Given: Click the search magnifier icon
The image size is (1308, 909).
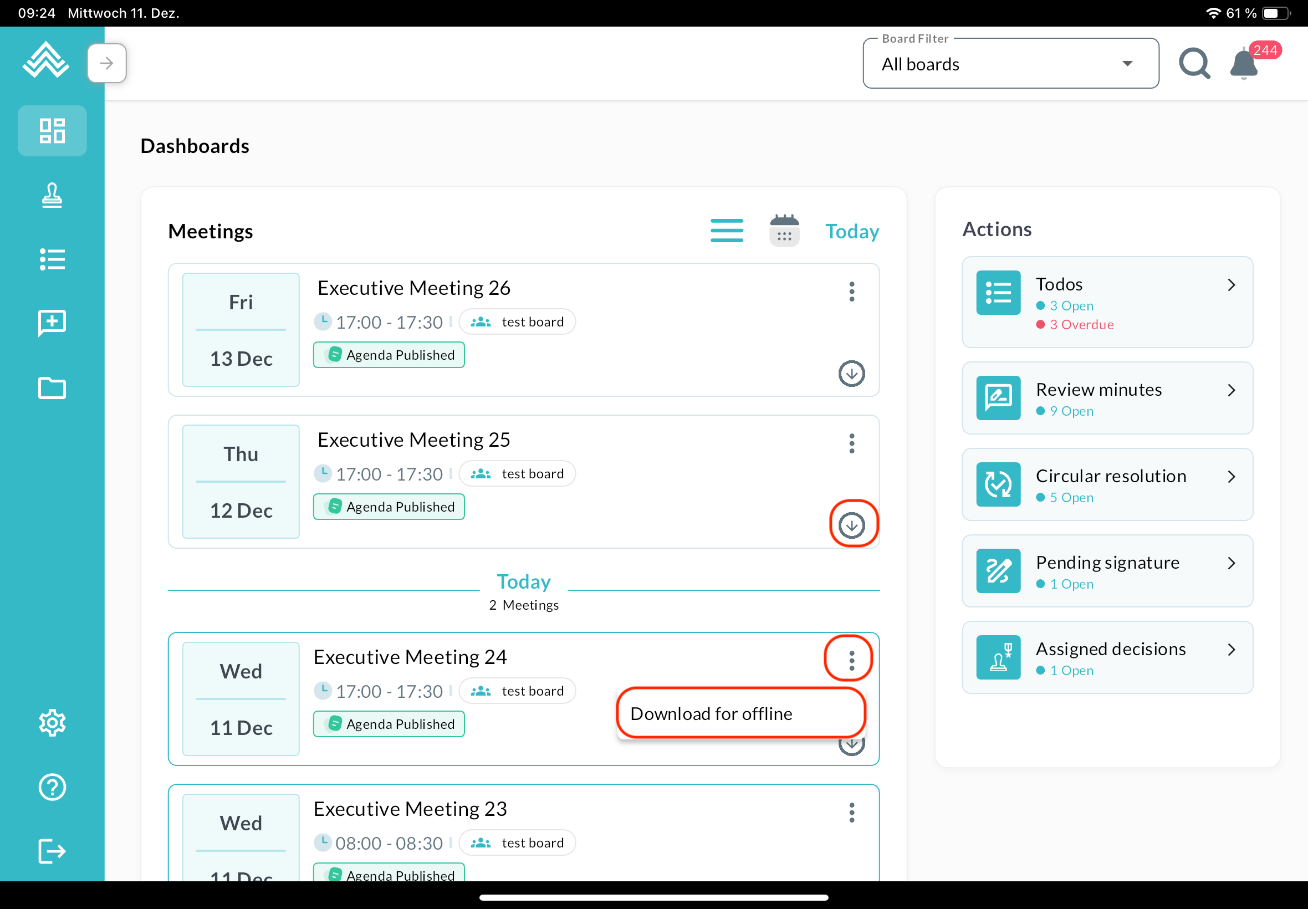Looking at the screenshot, I should (1194, 63).
